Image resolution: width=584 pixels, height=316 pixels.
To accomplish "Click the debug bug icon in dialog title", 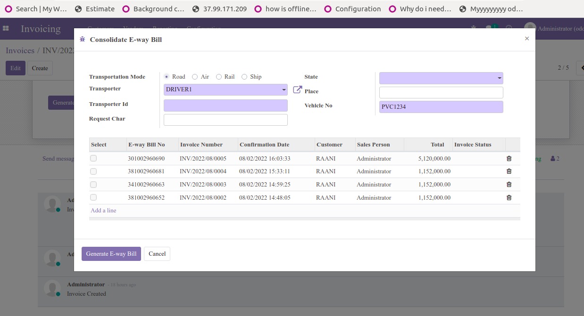I will tap(83, 40).
